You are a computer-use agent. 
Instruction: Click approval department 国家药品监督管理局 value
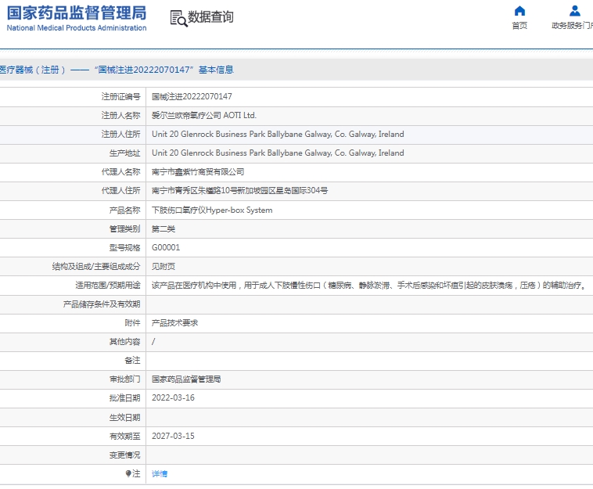pos(186,379)
